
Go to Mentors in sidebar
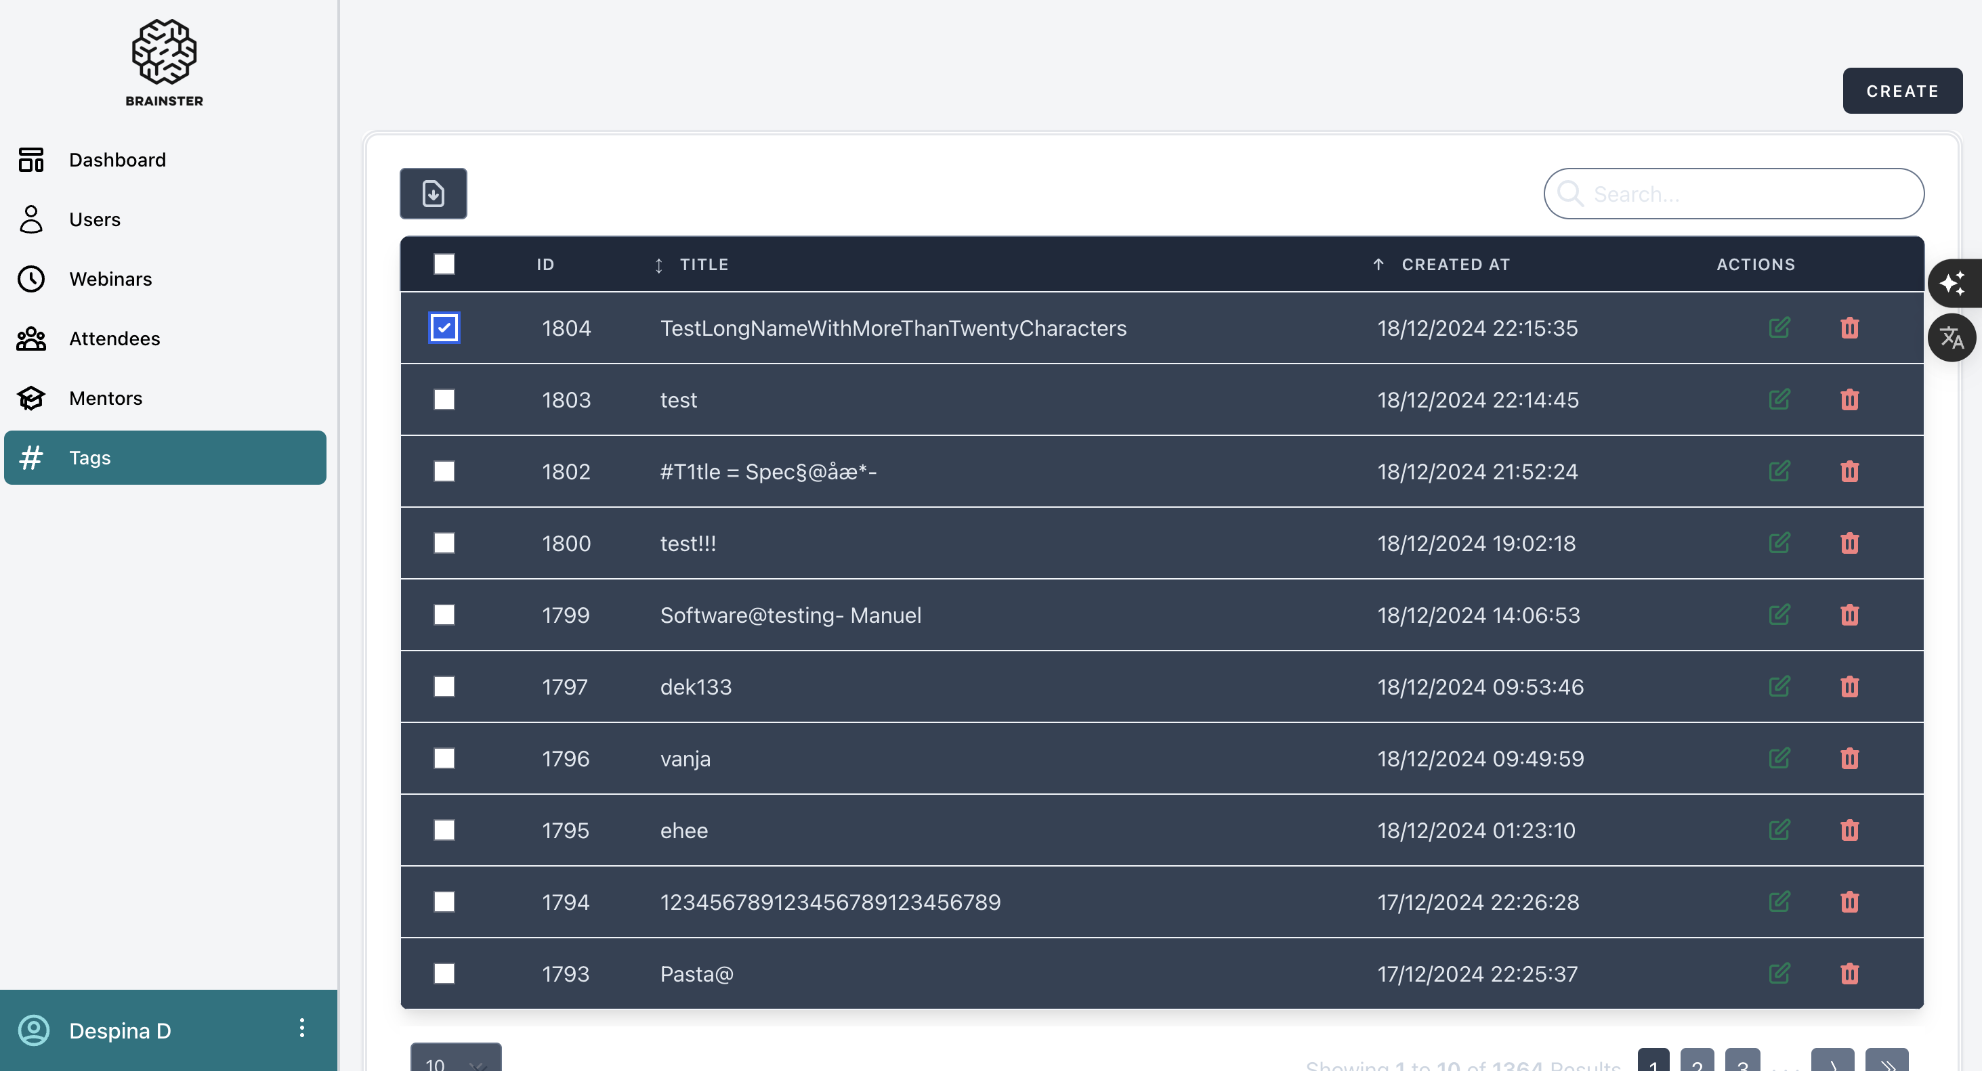point(106,398)
